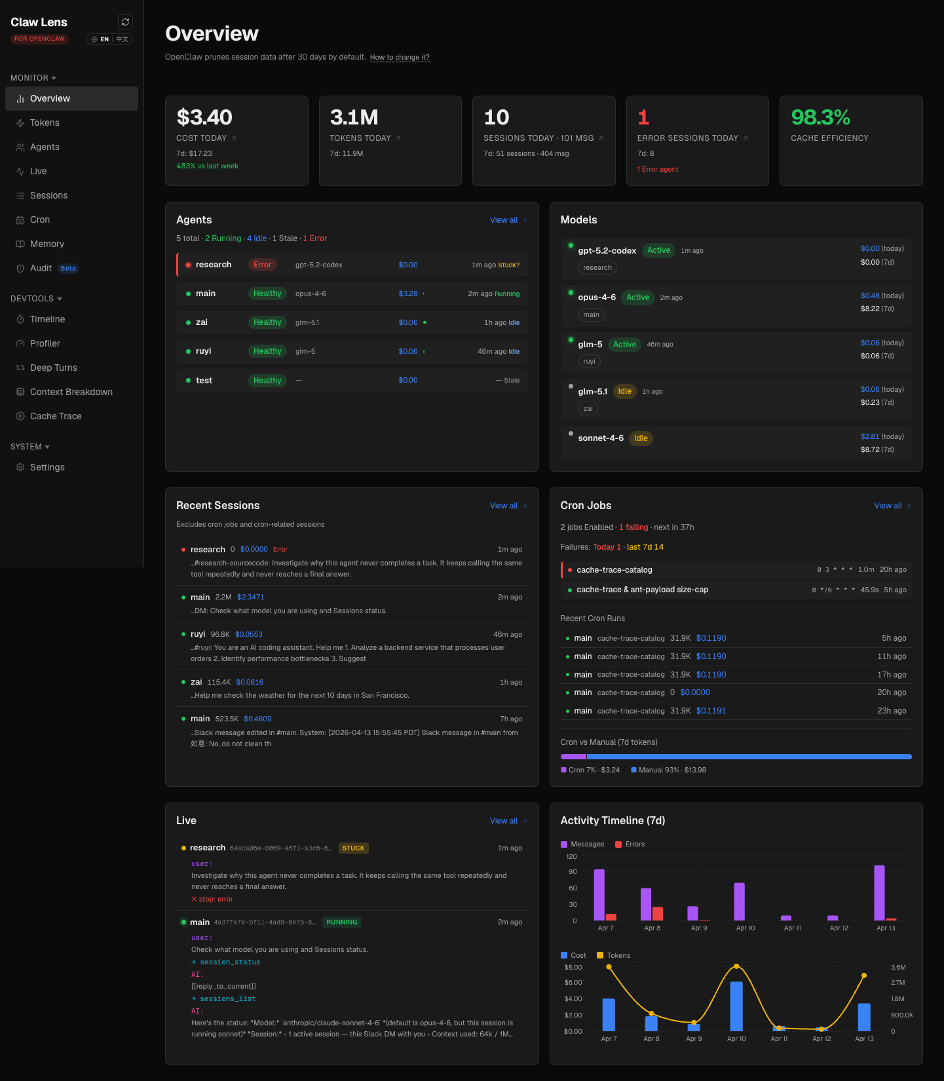Open the SESSIONS TODAY stat card
This screenshot has width=944, height=1081.
click(544, 141)
